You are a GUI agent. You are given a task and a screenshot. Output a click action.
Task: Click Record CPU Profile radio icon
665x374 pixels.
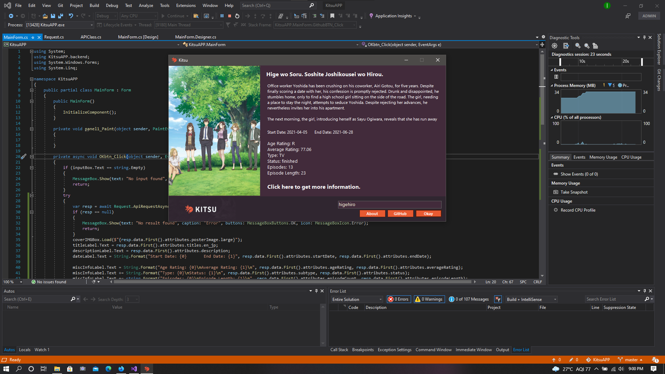[556, 210]
